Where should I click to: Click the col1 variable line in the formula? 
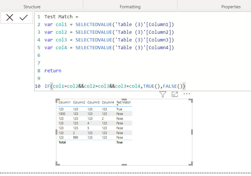pyautogui.click(x=109, y=24)
